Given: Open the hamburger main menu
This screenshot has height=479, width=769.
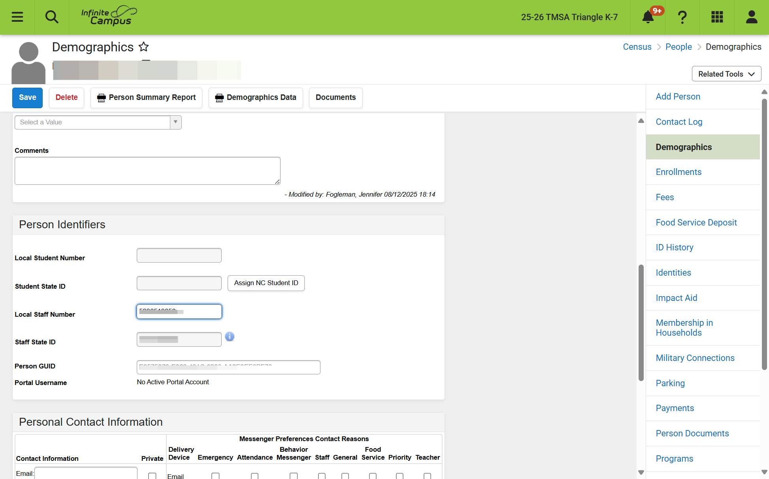Looking at the screenshot, I should point(17,17).
